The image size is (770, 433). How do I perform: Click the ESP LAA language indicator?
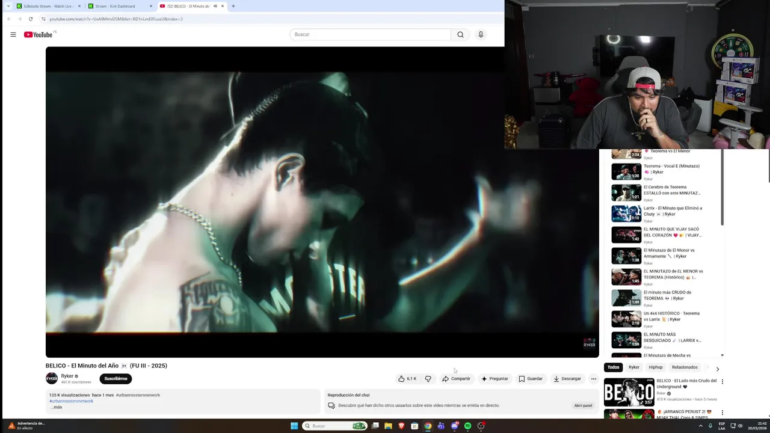coord(721,426)
